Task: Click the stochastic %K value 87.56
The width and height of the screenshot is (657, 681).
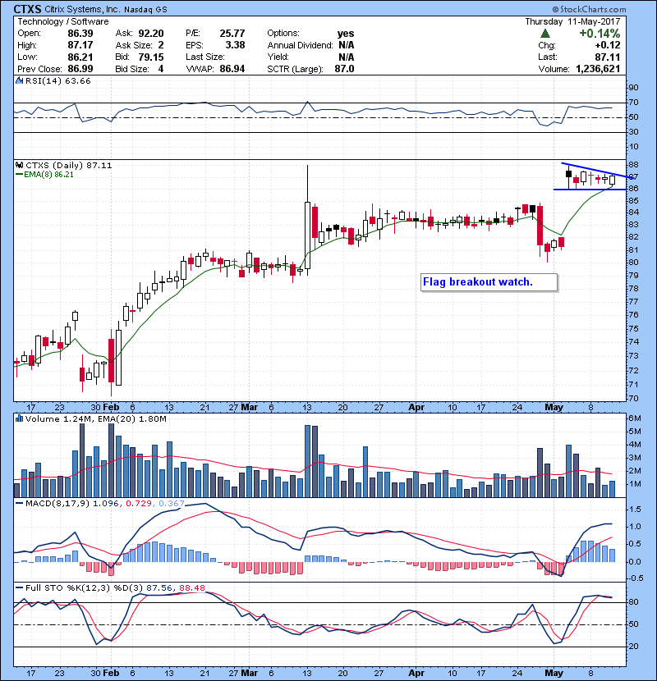Action: (x=159, y=587)
